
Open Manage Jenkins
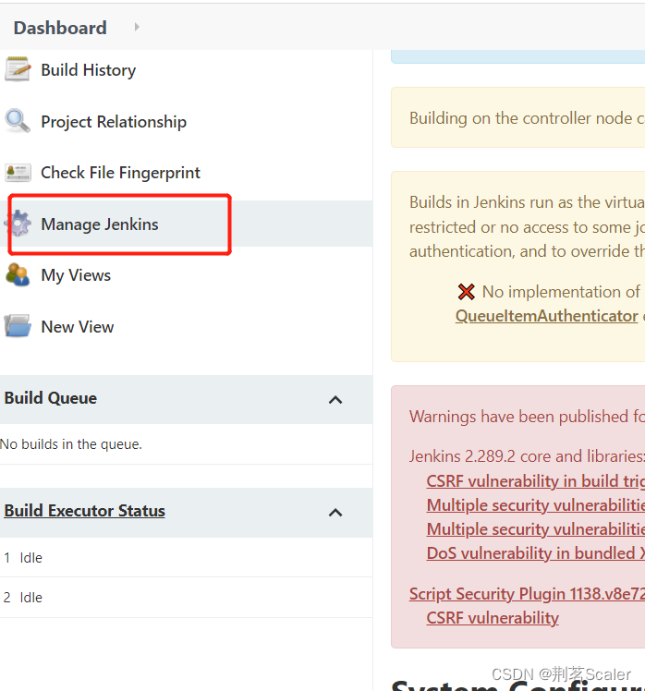click(x=100, y=224)
